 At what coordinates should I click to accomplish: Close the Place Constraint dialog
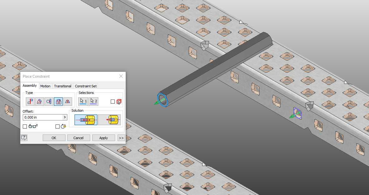[121, 76]
